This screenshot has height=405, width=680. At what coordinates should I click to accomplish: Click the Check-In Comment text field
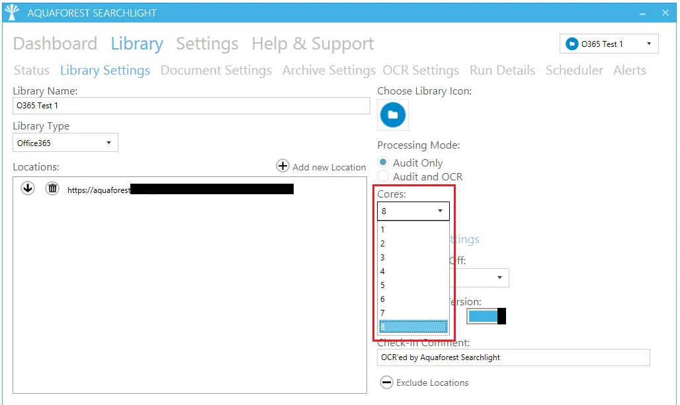tap(513, 357)
